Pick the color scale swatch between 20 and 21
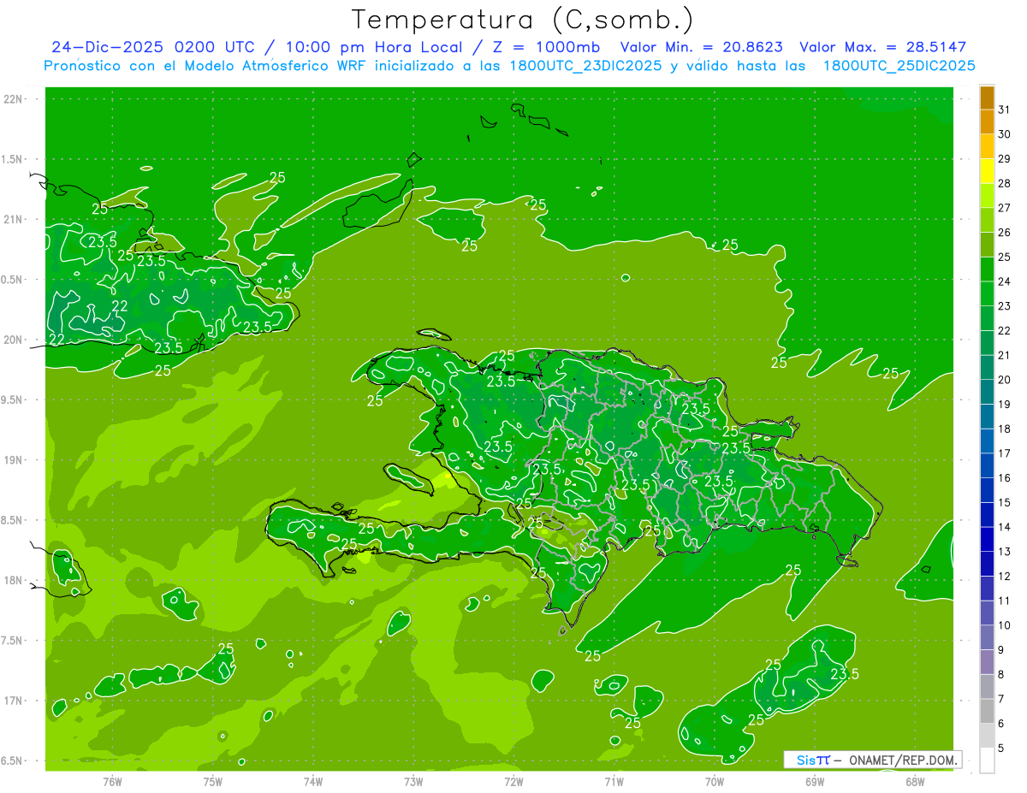The height and width of the screenshot is (793, 1027). [987, 367]
